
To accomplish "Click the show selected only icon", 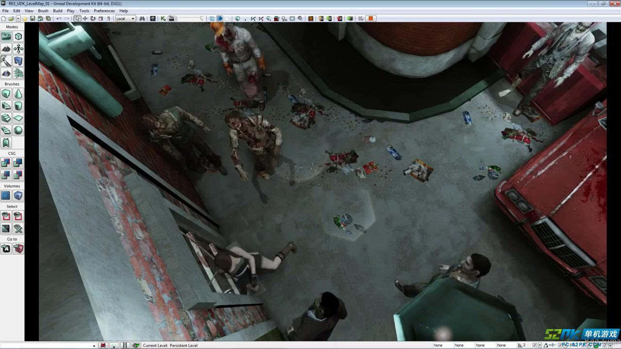I will (x=6, y=216).
